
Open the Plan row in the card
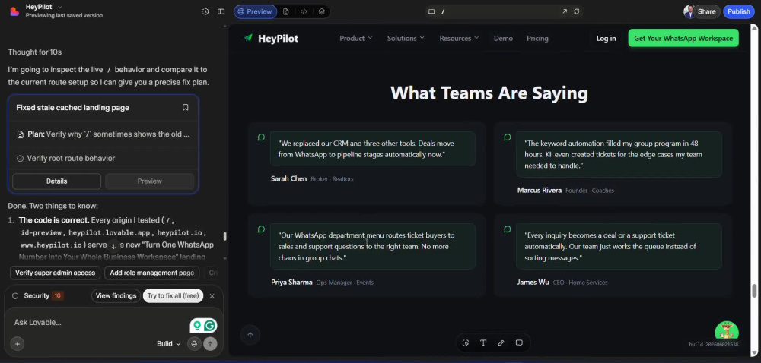pyautogui.click(x=103, y=134)
